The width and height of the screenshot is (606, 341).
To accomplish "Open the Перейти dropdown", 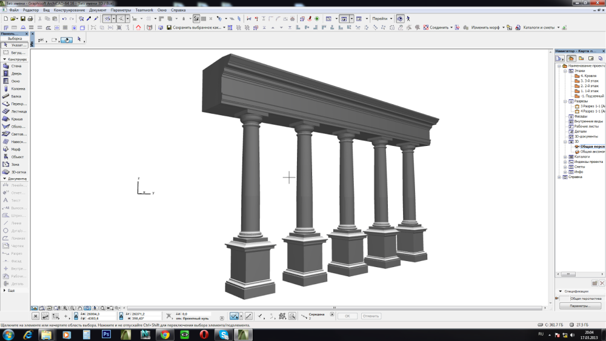I will (382, 19).
